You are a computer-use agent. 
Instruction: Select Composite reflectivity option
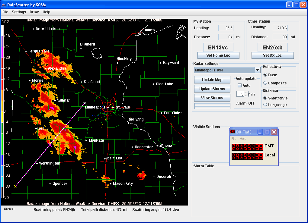tap(265, 83)
